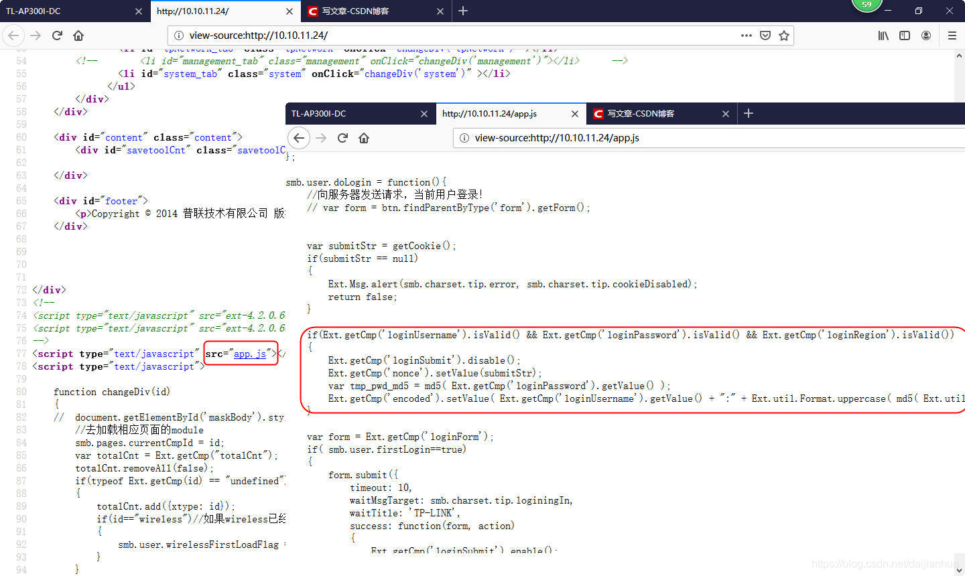Click 'if(submitStr == null)' line

[x=363, y=259]
